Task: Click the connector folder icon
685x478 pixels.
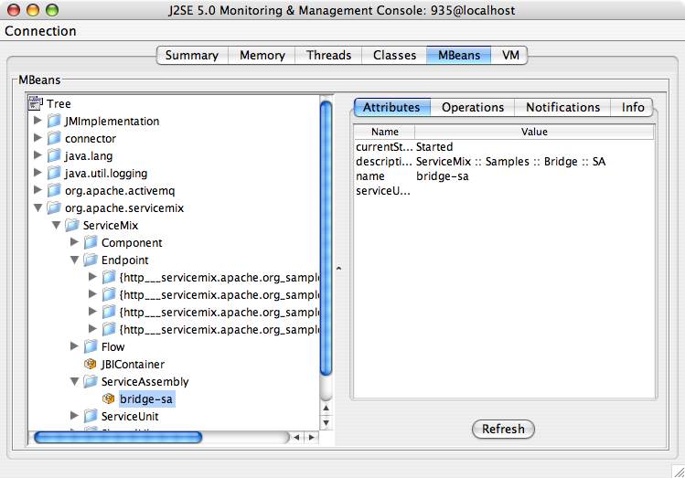Action: point(54,138)
